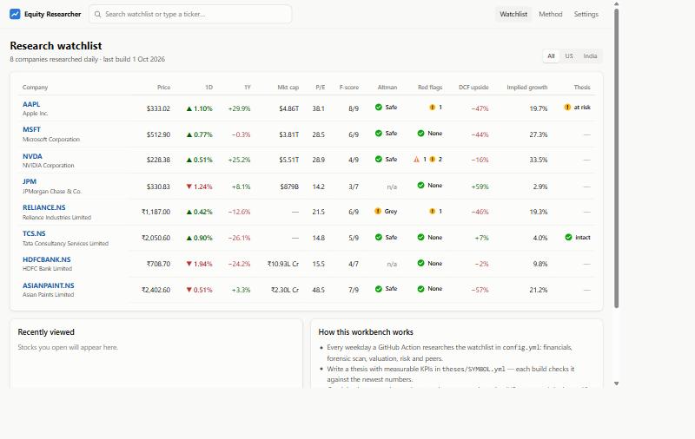Open the HDFCBANK.NS ticker link
This screenshot has height=439, width=695.
click(x=47, y=259)
